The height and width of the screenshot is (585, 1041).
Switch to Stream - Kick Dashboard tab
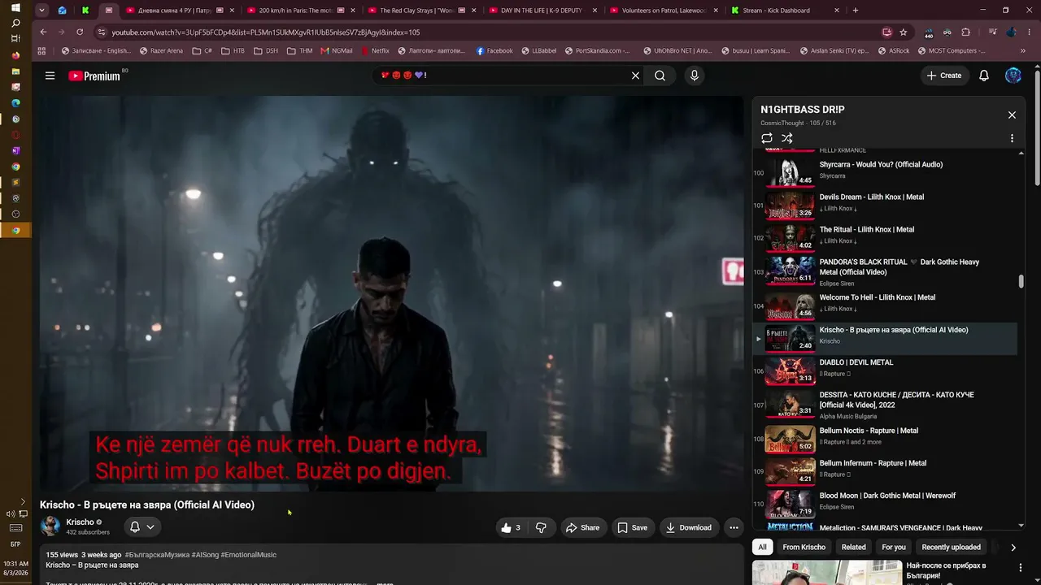pyautogui.click(x=783, y=11)
